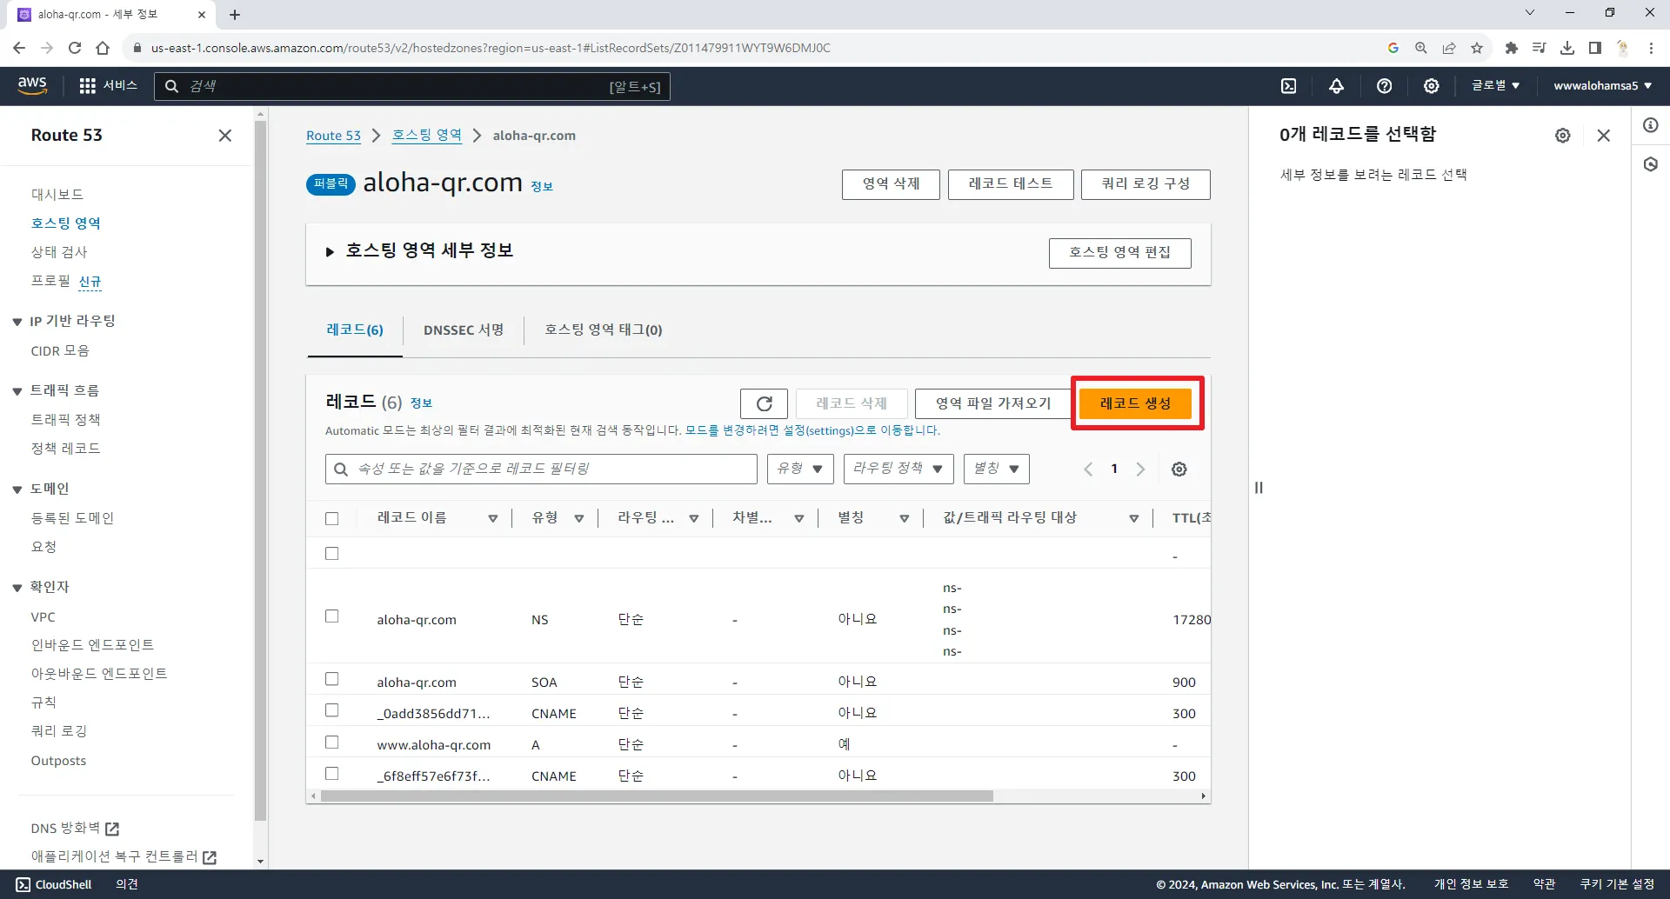The width and height of the screenshot is (1670, 899).
Task: Bookmark this page with the star icon
Action: (1477, 48)
